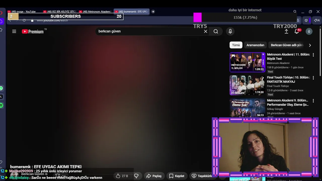Open Opera AI assistant button
322x181 pixels.
click(x=317, y=20)
